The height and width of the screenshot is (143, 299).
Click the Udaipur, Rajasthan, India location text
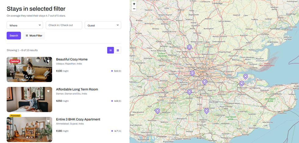coord(69,64)
